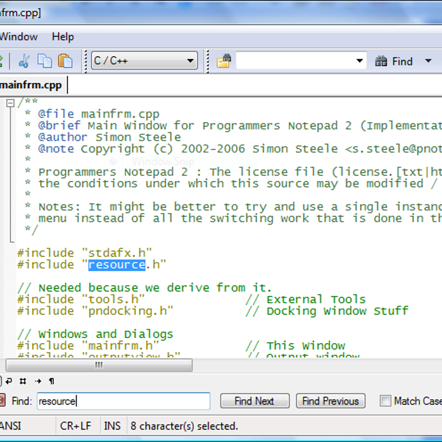442x442 pixels.
Task: Click the '// This Window' comment
Action: tap(295, 345)
